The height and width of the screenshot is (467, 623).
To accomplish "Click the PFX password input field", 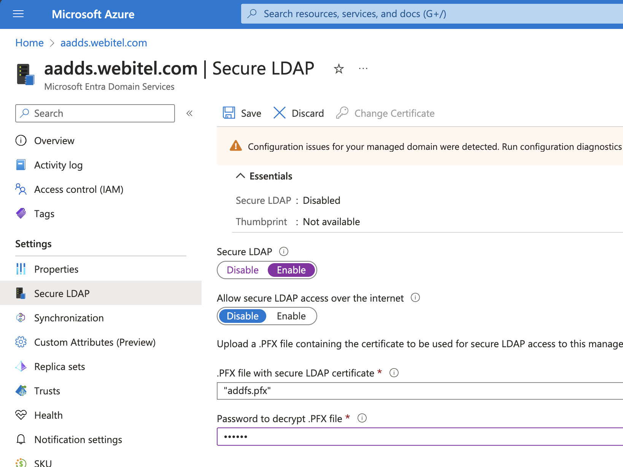I will [x=420, y=437].
